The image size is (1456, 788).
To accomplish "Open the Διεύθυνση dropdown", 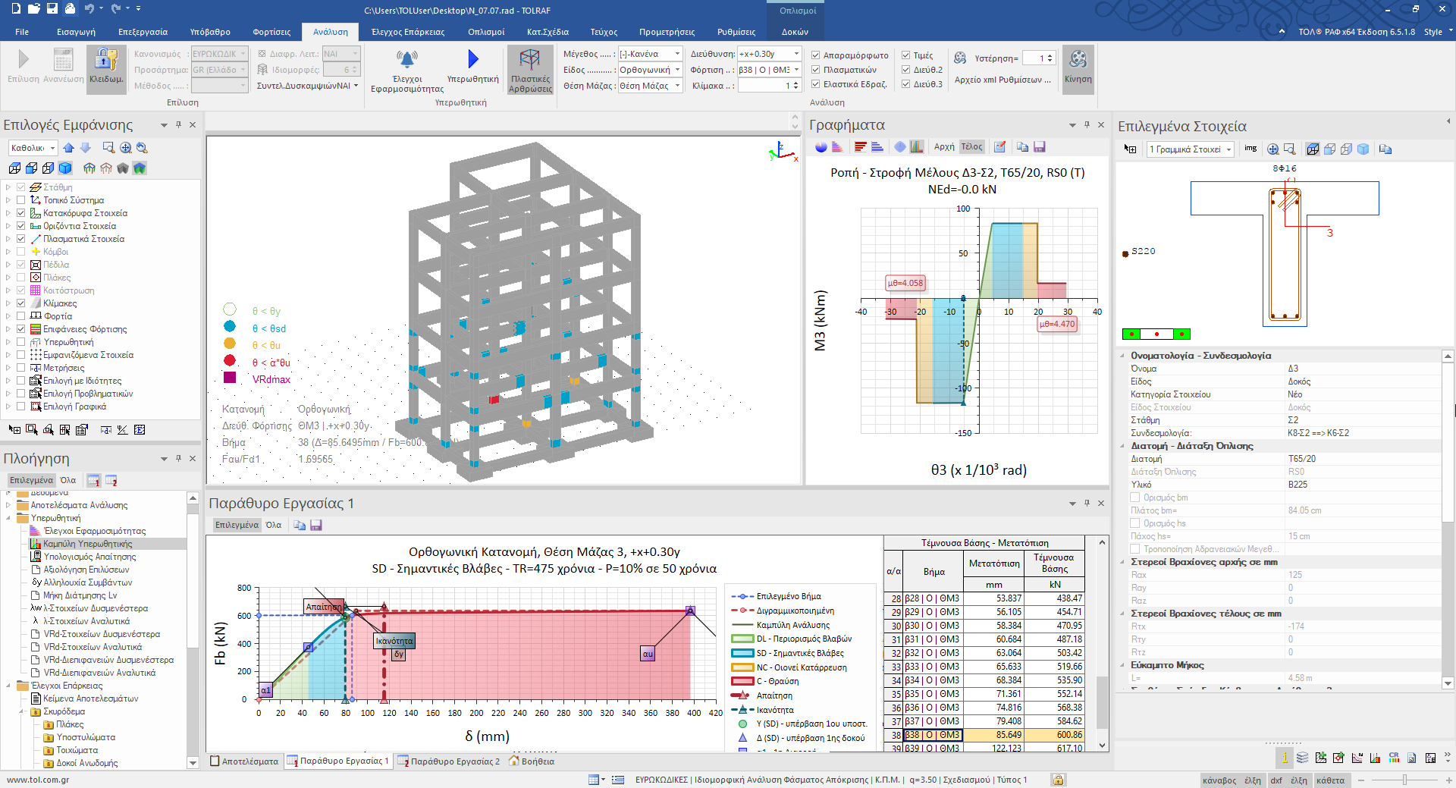I will pyautogui.click(x=796, y=54).
